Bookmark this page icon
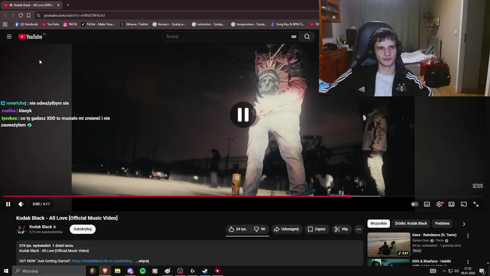Screen dimensions: 490x276 click(x=28, y=15)
